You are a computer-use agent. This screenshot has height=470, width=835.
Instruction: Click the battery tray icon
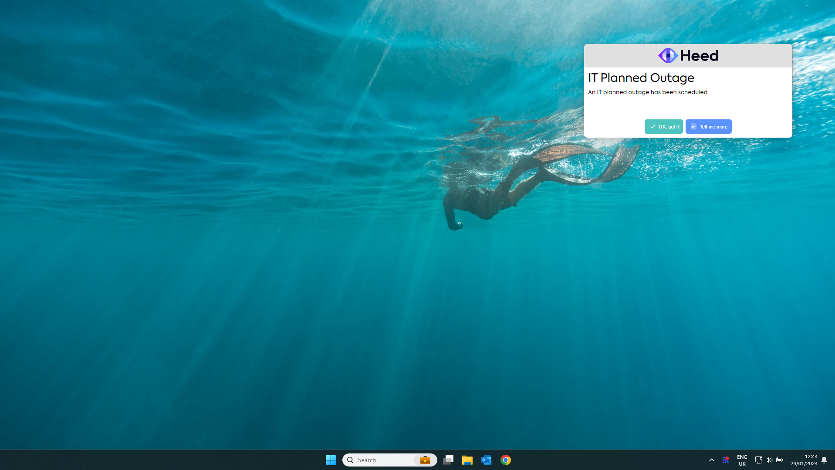tap(780, 460)
